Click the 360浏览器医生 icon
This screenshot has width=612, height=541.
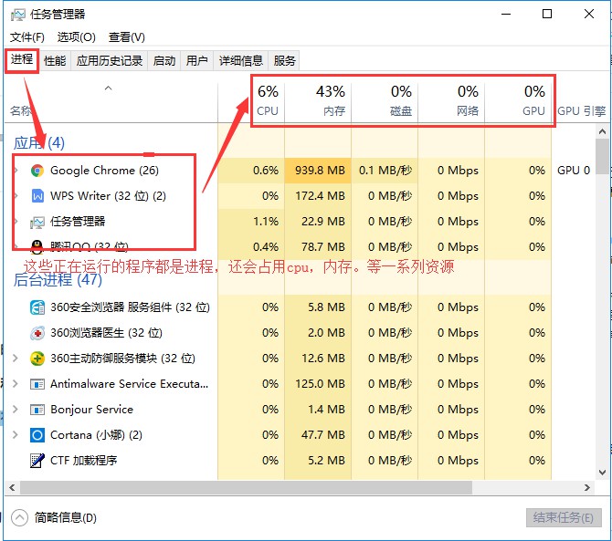click(37, 333)
